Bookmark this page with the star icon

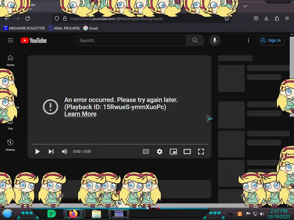pyautogui.click(x=227, y=19)
